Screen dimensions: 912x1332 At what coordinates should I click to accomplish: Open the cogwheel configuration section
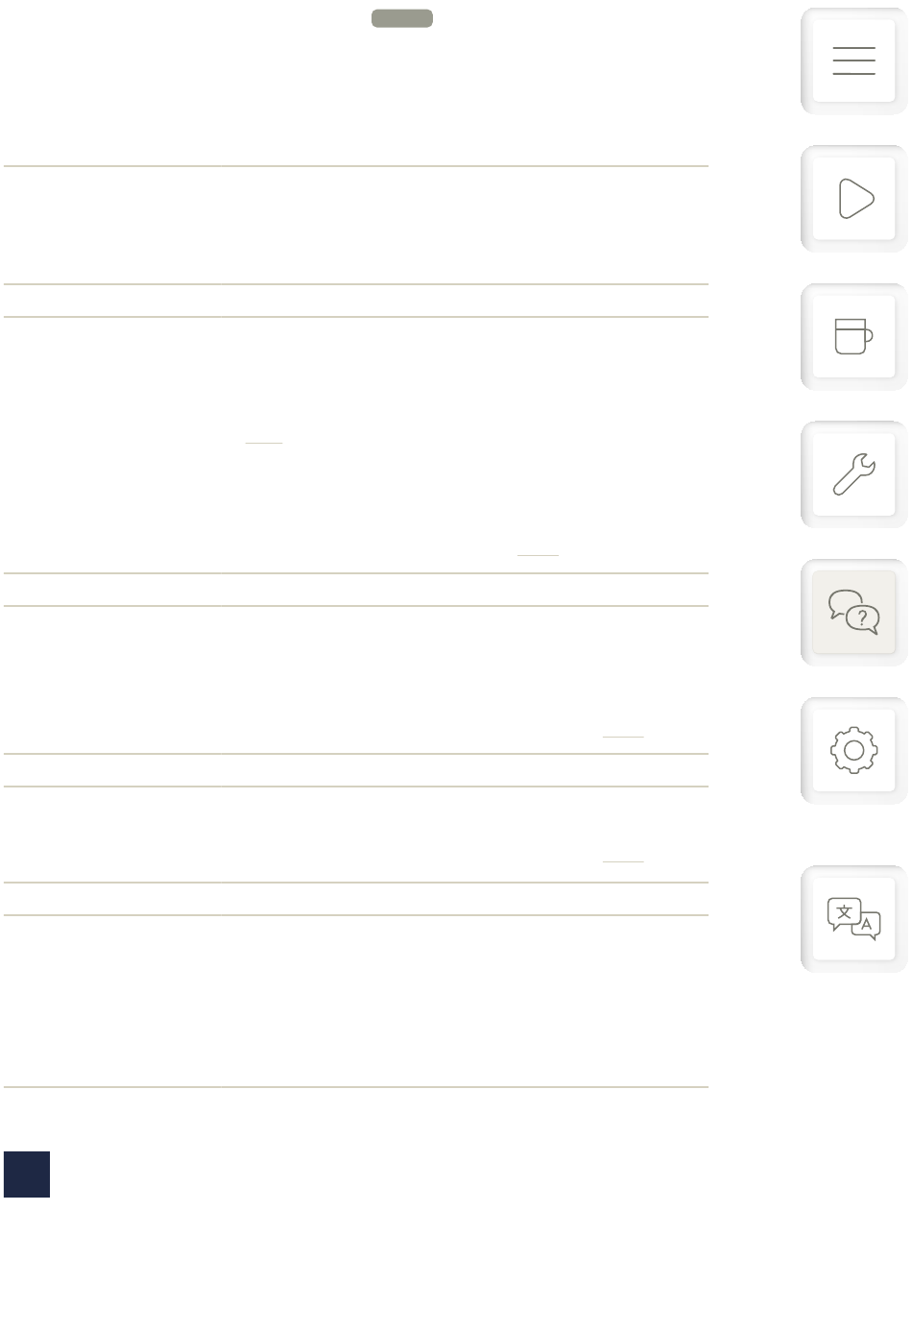(853, 750)
